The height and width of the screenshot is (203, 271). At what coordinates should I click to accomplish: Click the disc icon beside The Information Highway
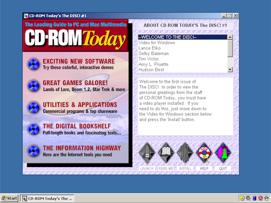(33, 151)
